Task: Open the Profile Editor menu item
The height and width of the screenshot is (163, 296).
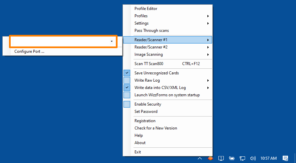Action: 167,9
